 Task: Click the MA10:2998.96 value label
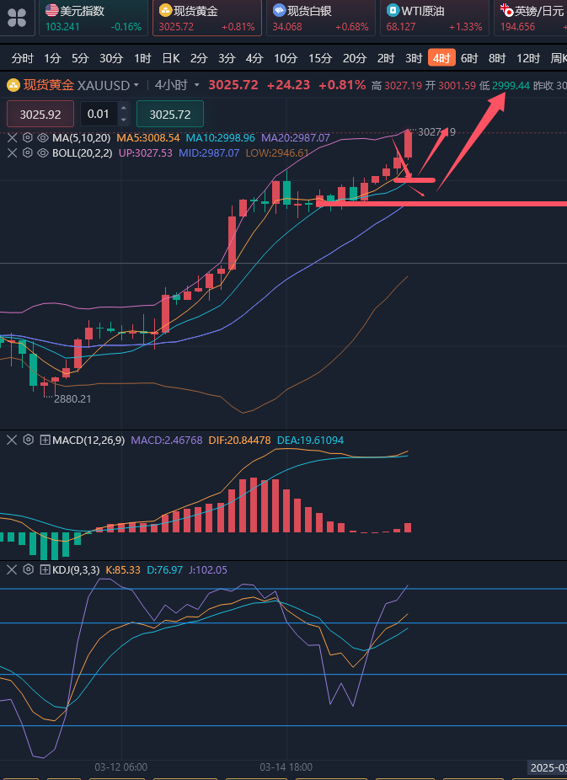tap(221, 138)
